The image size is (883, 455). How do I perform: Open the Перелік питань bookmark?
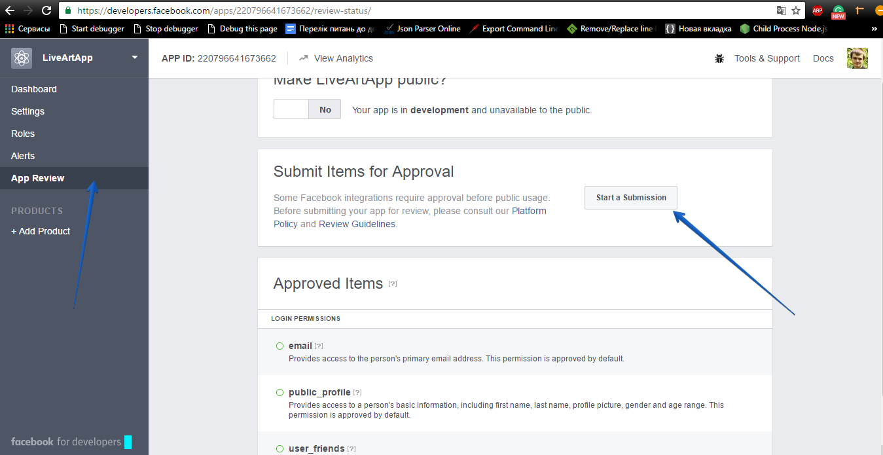[x=331, y=29]
